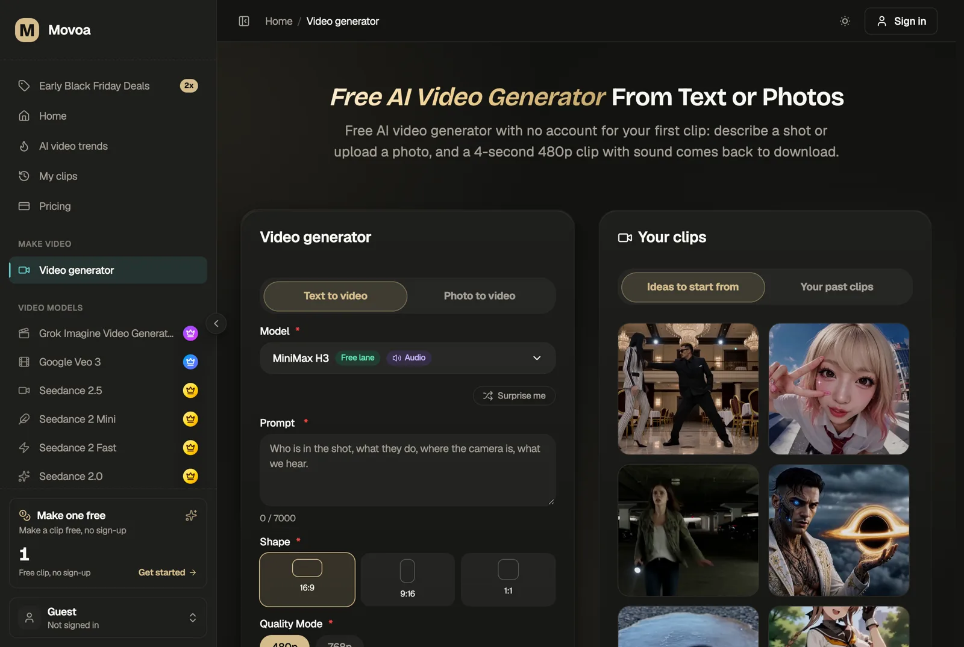
Task: Click the 2x badge on Black Friday Deals
Action: coord(189,85)
